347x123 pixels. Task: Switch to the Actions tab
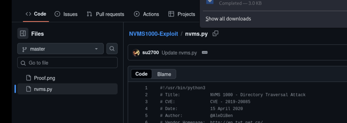tap(146, 14)
